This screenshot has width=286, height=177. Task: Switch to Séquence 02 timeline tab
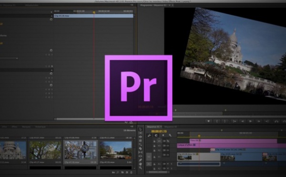(171, 127)
